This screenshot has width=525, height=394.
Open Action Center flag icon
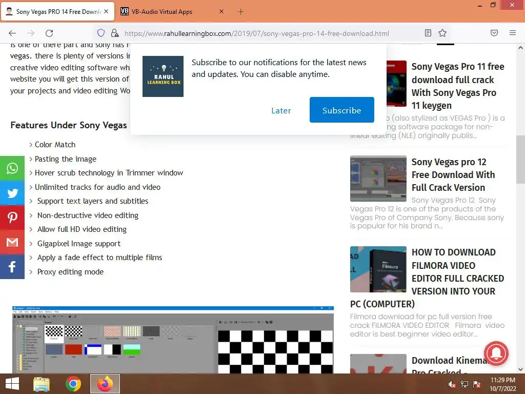point(477,384)
